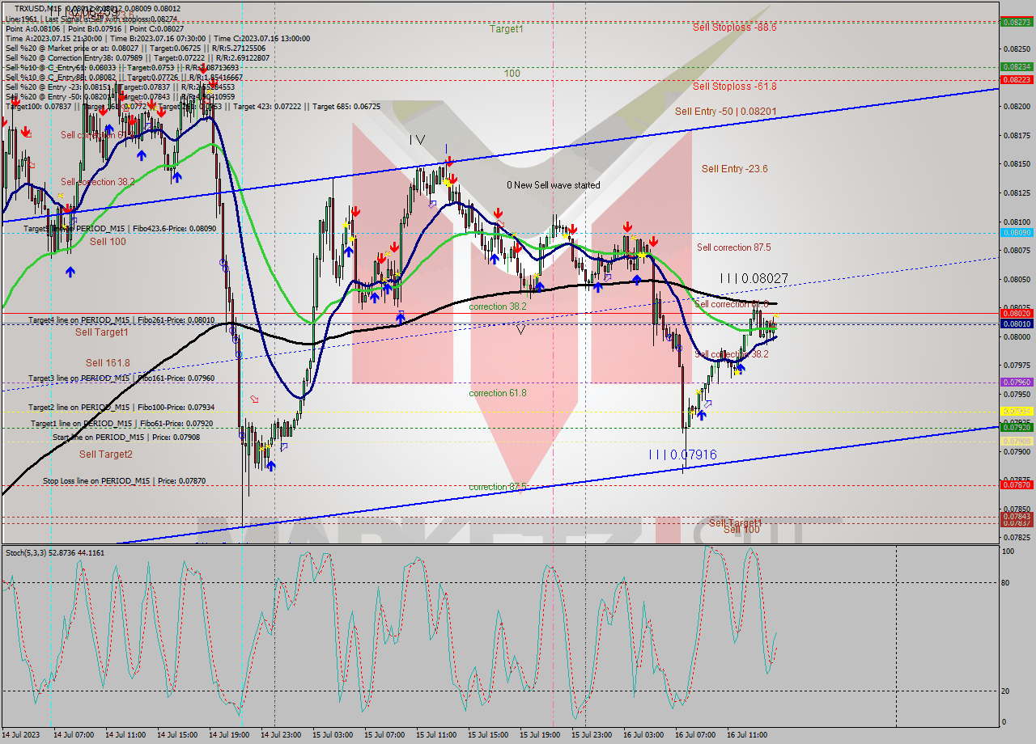Click the 'I I I 0.07916' wave label
Viewport: 1036px width, 744px height.
pos(682,454)
